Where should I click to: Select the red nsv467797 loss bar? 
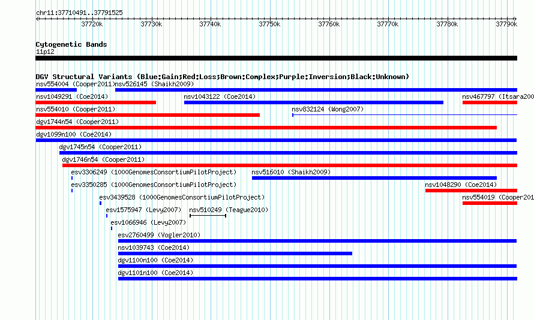coord(490,102)
